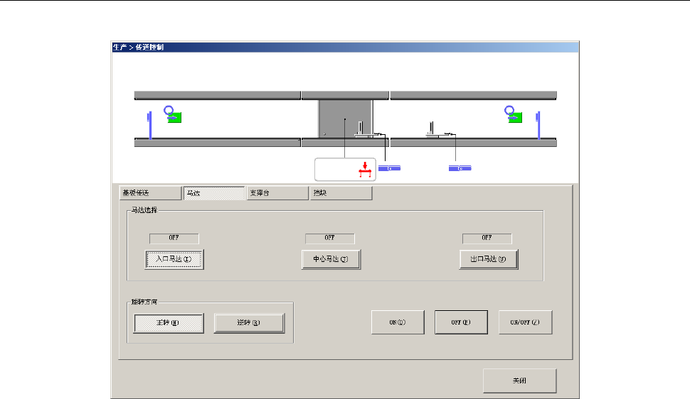Select the 入口马达 (I) button

coord(174,259)
